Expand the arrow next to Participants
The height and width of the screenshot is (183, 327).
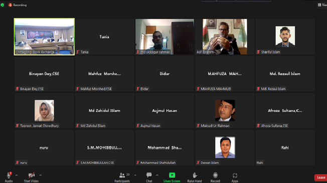point(135,175)
